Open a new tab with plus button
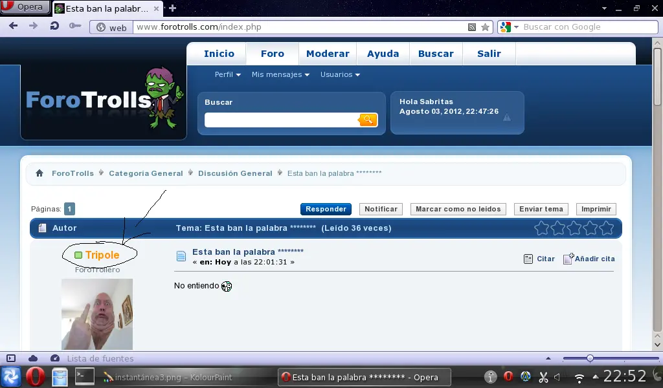663x388 pixels. click(x=172, y=8)
